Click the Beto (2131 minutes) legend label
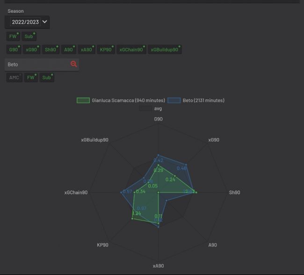 (203, 100)
